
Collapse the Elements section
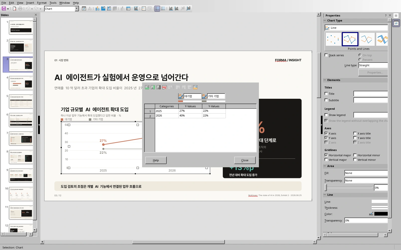click(x=325, y=80)
